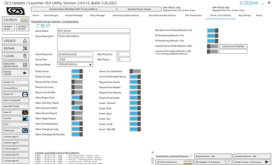Click the copy icon next to the save icon
The image size is (272, 165).
[x=48, y=26]
